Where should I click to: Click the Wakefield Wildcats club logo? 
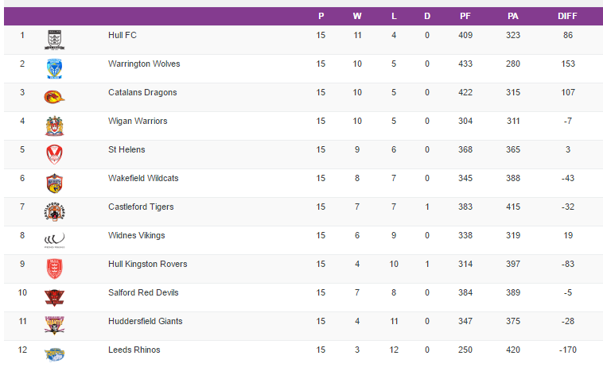(x=54, y=184)
